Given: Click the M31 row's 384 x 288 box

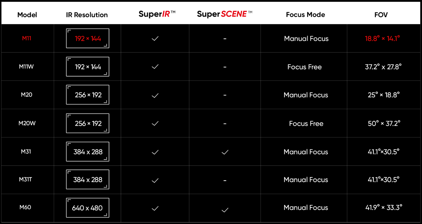Looking at the screenshot, I should coord(88,152).
